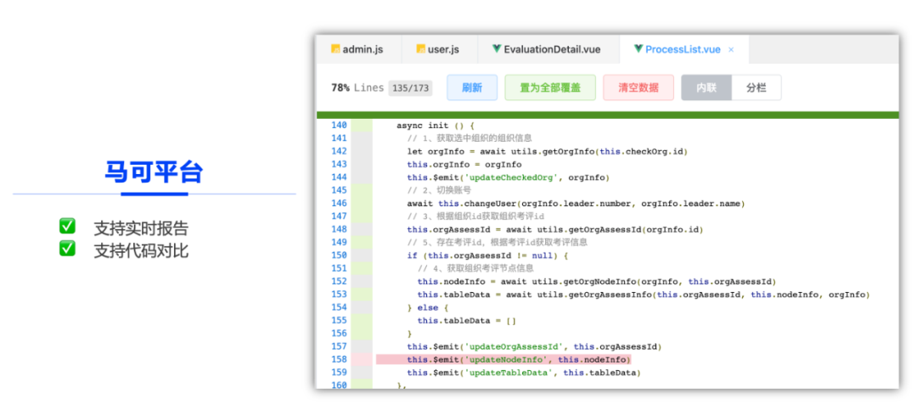Click the 置为全部覆盖 button
917x416 pixels.
coord(549,87)
